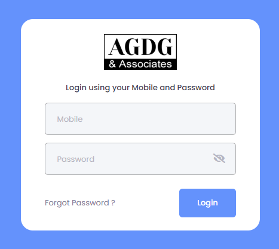The height and width of the screenshot is (249, 279).
Task: Toggle password visibility with the crossed-eye icon
Action: (219, 158)
